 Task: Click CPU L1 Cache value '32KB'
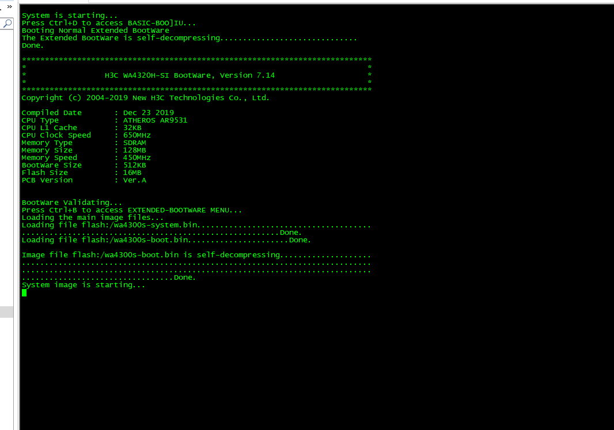(132, 128)
